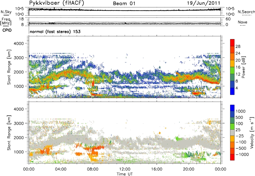The image size is (255, 176).
Task: Click the "-1000" velocity colorbar label
Action: tap(242, 154)
